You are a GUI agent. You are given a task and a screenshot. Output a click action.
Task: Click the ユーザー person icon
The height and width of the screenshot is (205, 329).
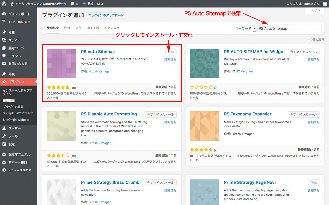click(4, 128)
